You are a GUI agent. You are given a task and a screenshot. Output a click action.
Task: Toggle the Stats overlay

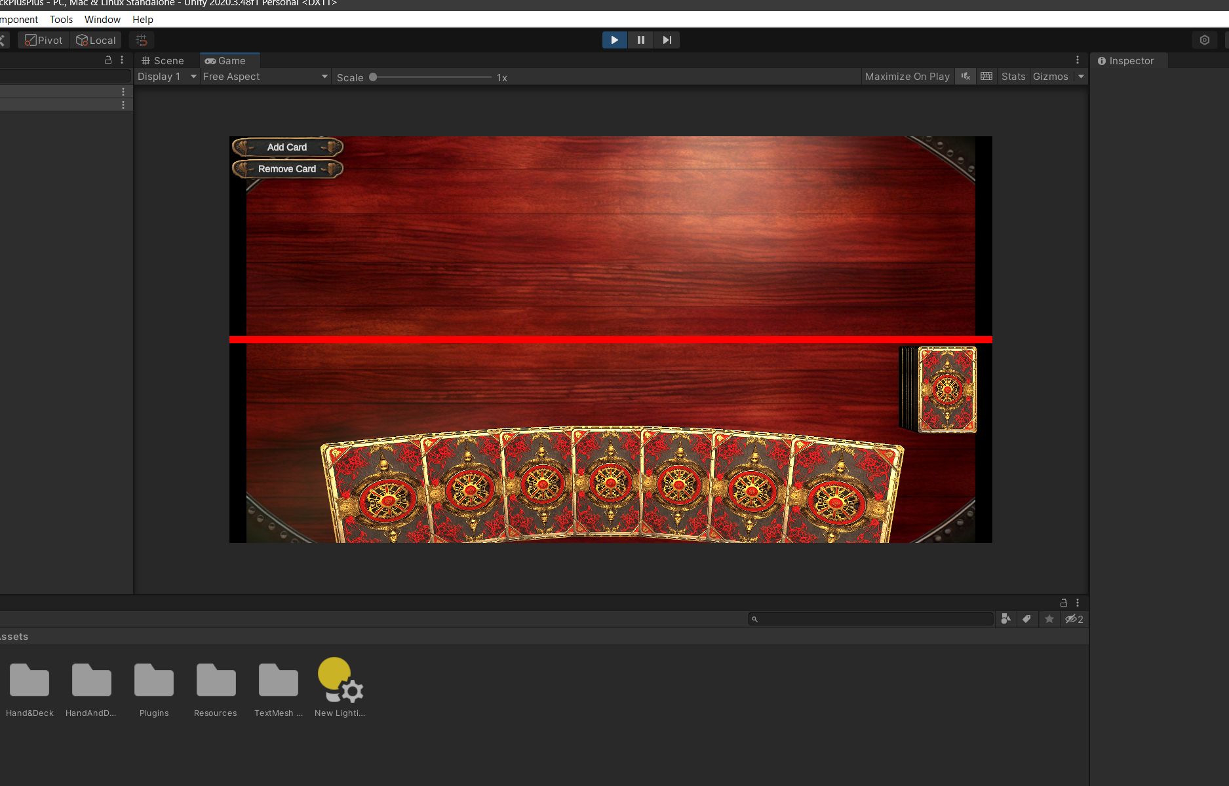[1013, 77]
